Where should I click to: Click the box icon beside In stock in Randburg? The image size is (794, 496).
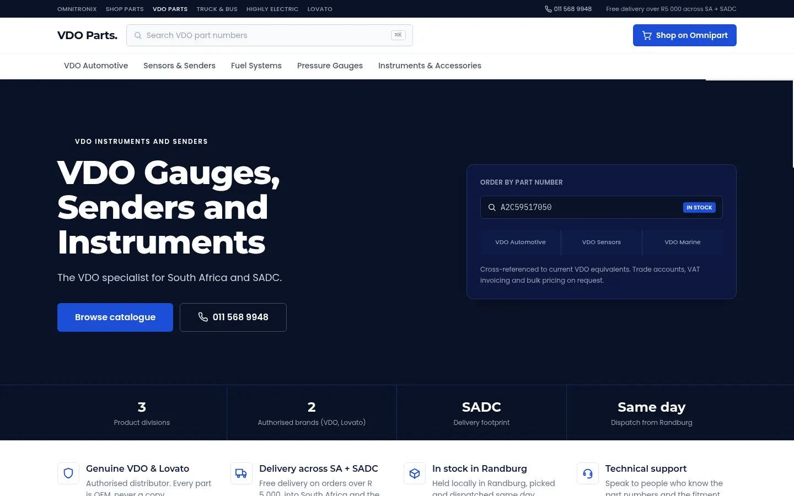pos(415,473)
